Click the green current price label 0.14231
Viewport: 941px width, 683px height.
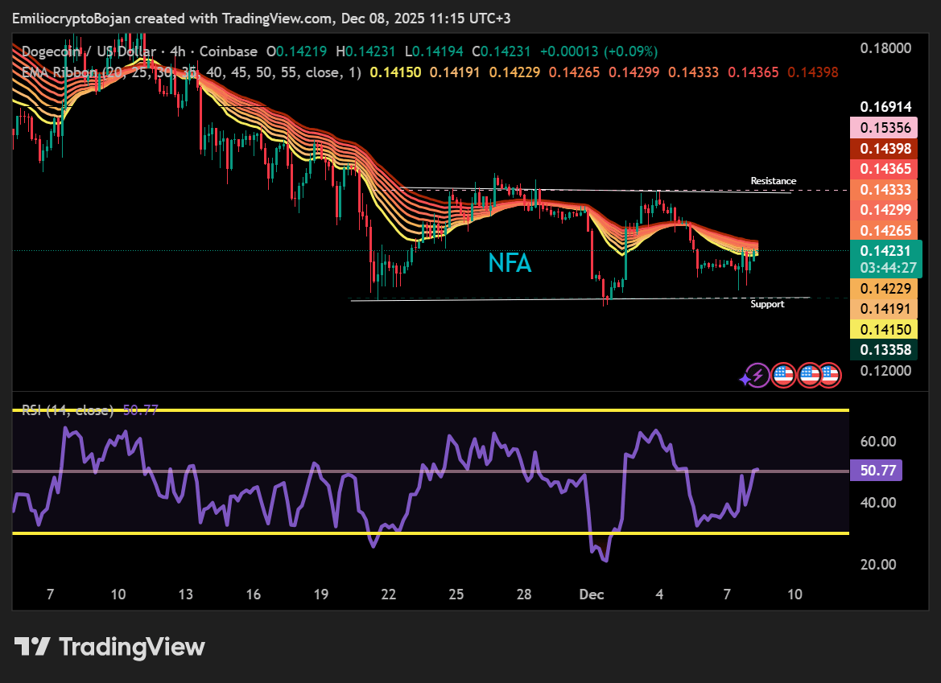tap(885, 250)
